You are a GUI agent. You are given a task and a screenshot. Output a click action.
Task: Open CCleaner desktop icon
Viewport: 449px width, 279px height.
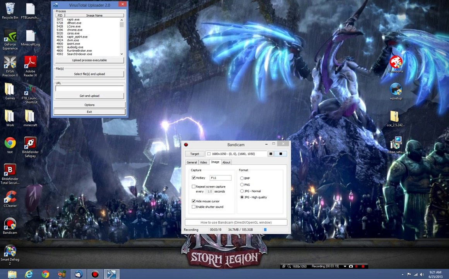[10, 199]
